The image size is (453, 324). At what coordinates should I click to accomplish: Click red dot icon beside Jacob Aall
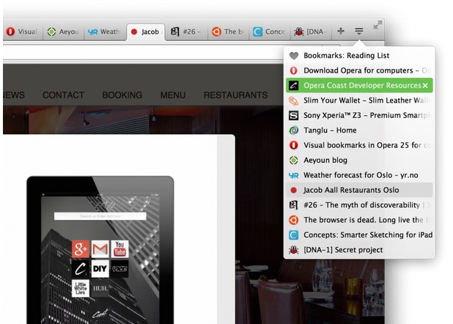(x=293, y=190)
